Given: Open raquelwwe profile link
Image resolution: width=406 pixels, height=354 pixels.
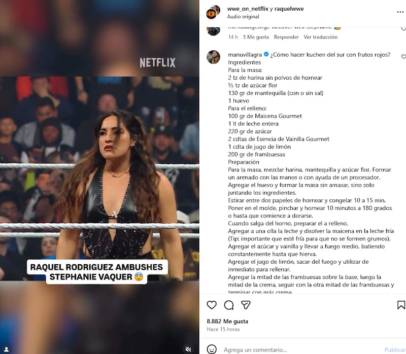Looking at the screenshot, I should 289,9.
